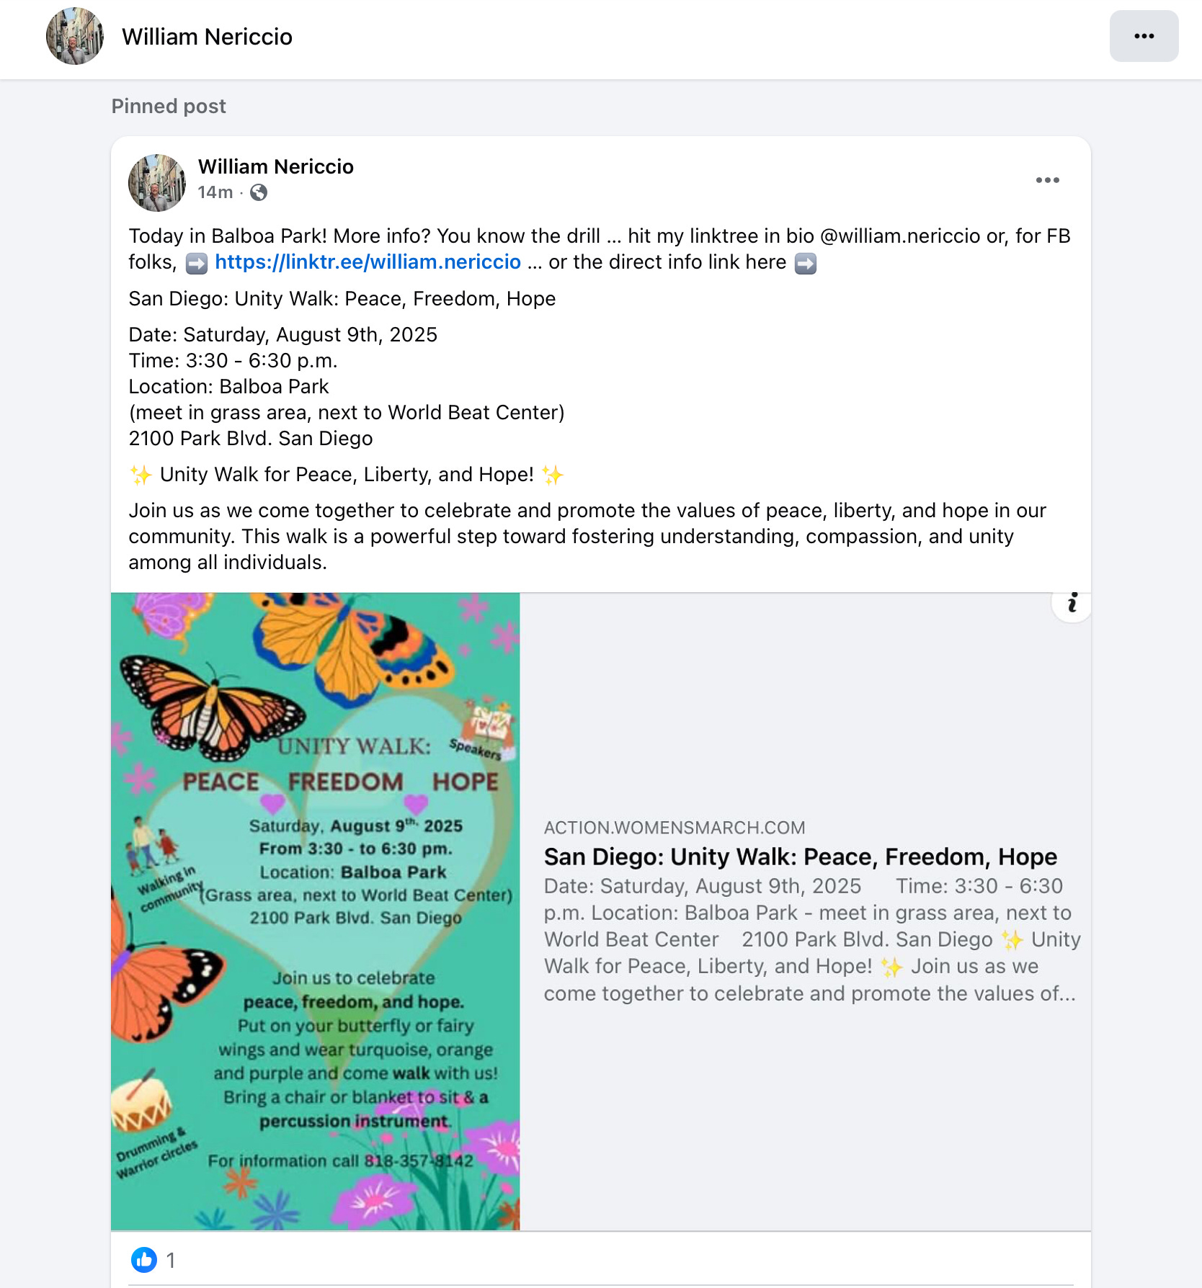Click the Unity Walk sparkle emoji line
This screenshot has width=1202, height=1288.
click(x=346, y=475)
